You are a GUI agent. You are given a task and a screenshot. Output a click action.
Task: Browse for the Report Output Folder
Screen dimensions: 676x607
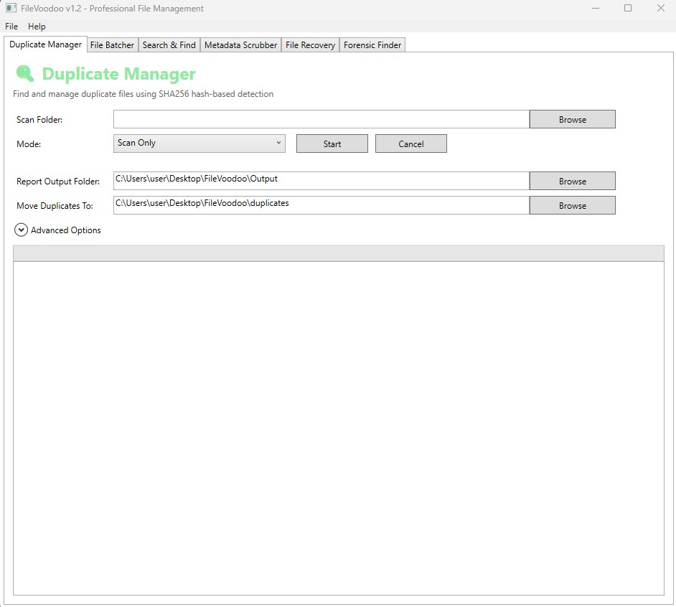tap(572, 180)
